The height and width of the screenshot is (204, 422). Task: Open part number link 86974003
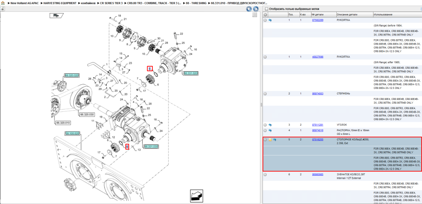(x=318, y=94)
